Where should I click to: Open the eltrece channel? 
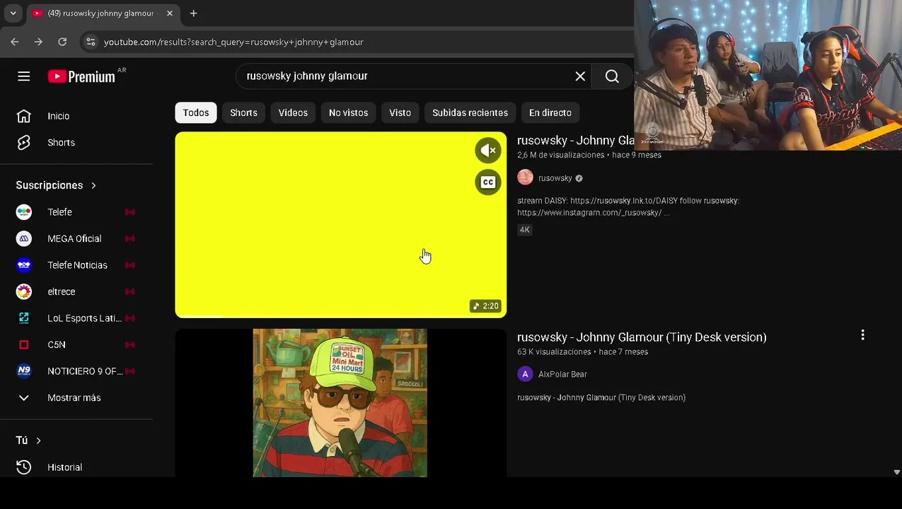(x=76, y=291)
